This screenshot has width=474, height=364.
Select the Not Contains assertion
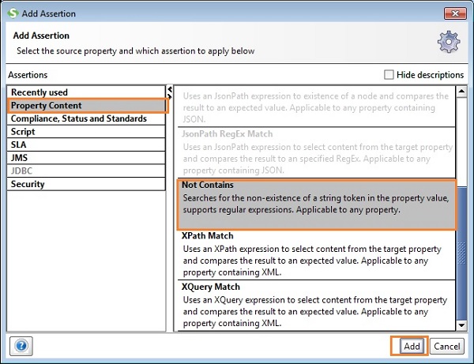point(316,204)
